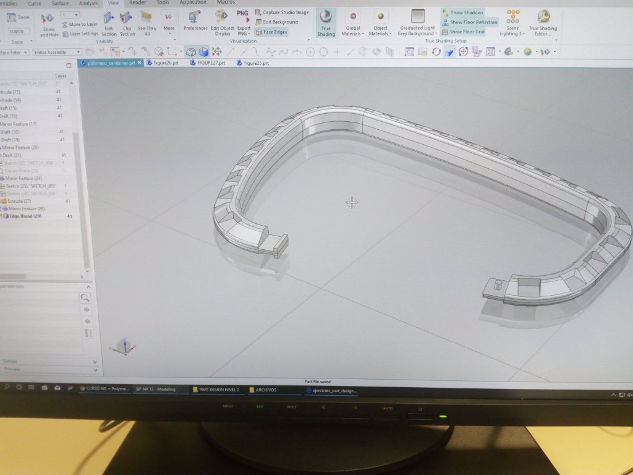Image resolution: width=633 pixels, height=475 pixels.
Task: Toggle Face Edges display
Action: coord(271,32)
